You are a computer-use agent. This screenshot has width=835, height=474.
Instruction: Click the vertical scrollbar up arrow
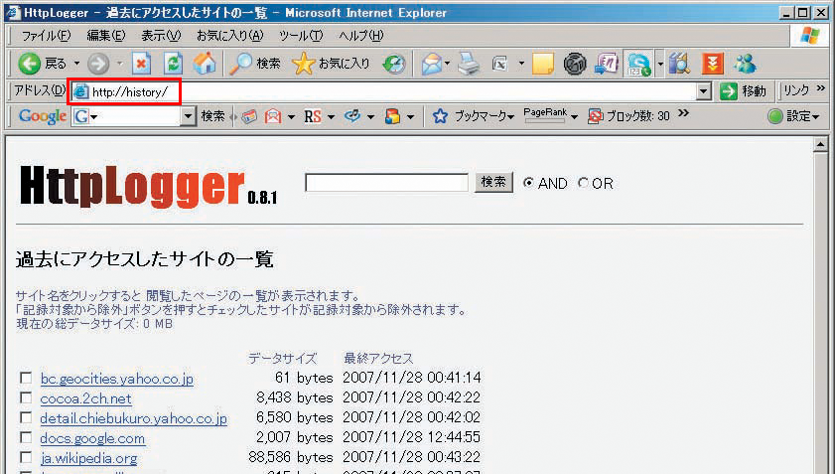[x=820, y=145]
